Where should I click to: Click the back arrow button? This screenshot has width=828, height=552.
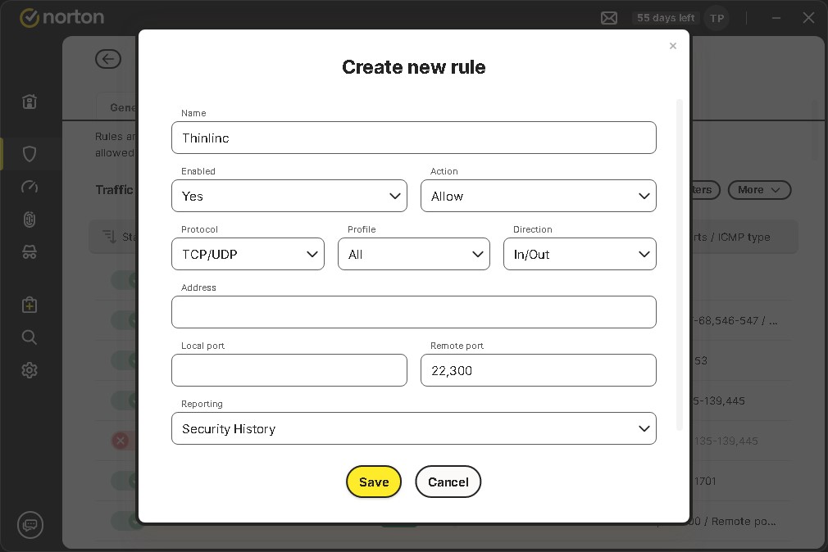tap(108, 59)
